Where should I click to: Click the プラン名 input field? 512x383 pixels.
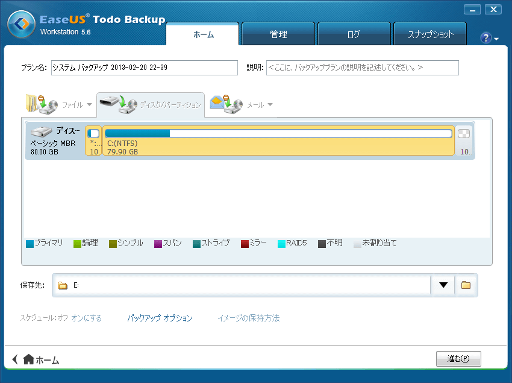tap(145, 68)
